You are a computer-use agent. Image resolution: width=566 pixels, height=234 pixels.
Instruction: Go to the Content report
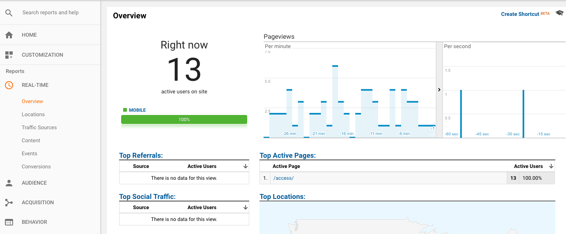point(31,141)
